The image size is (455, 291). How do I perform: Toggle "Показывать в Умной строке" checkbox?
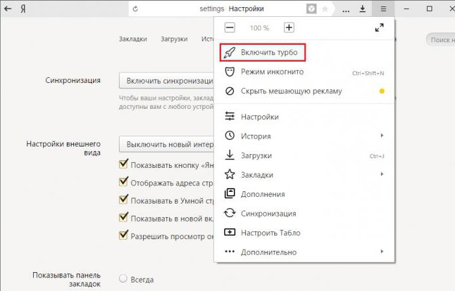(x=123, y=200)
